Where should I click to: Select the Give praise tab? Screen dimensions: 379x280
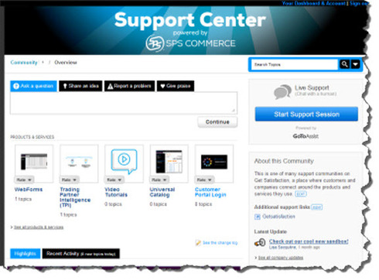(176, 86)
